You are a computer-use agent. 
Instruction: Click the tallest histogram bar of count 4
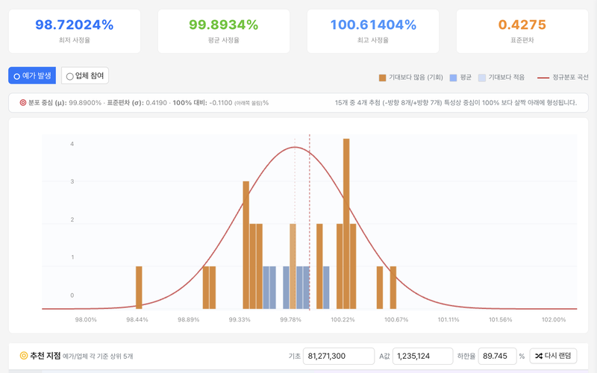(346, 224)
